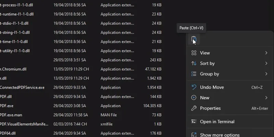Viewport: 274px width, 137px height.
Task: Expand the Sort by submenu chevron
Action: click(266, 63)
